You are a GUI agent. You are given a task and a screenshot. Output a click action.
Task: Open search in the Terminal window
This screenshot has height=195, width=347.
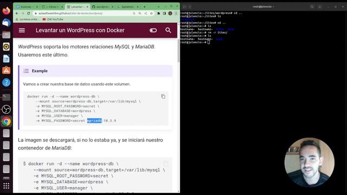click(312, 6)
